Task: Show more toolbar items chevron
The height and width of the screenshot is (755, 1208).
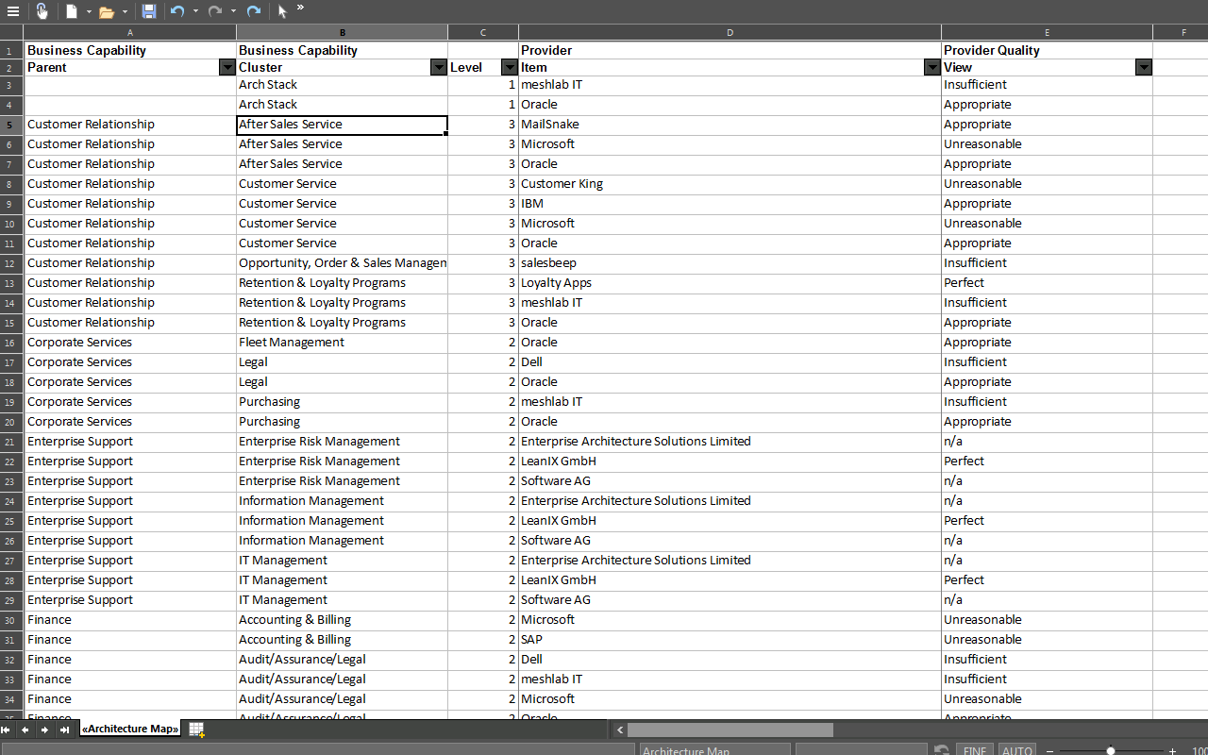Action: 300,8
